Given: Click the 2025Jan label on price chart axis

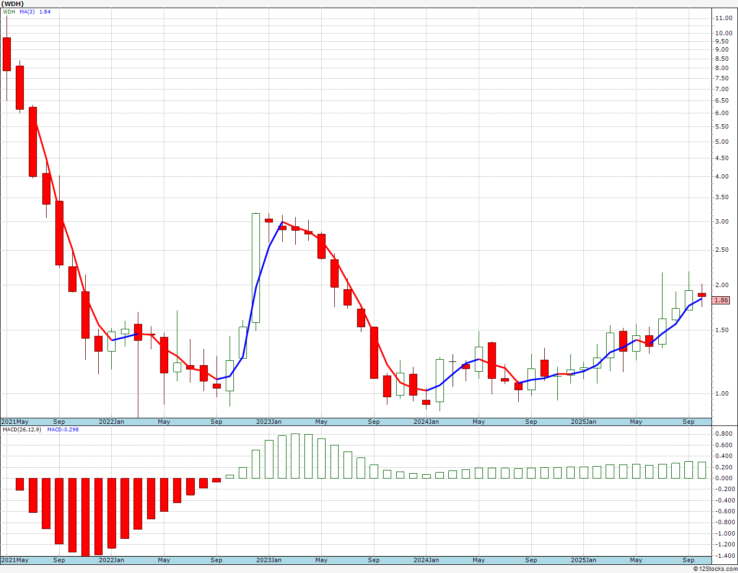Looking at the screenshot, I should click(x=583, y=422).
